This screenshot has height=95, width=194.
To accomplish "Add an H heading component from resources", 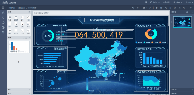I will [x=10, y=17].
